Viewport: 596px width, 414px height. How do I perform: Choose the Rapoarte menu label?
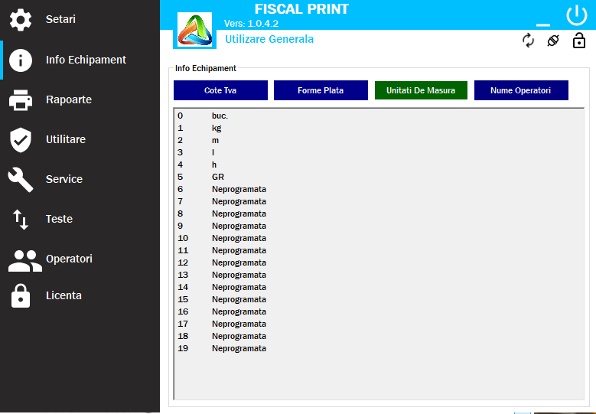click(x=69, y=99)
